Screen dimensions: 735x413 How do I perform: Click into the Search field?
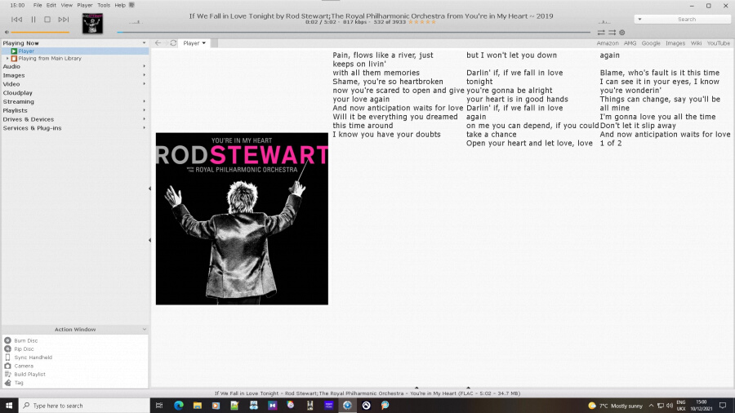point(687,20)
